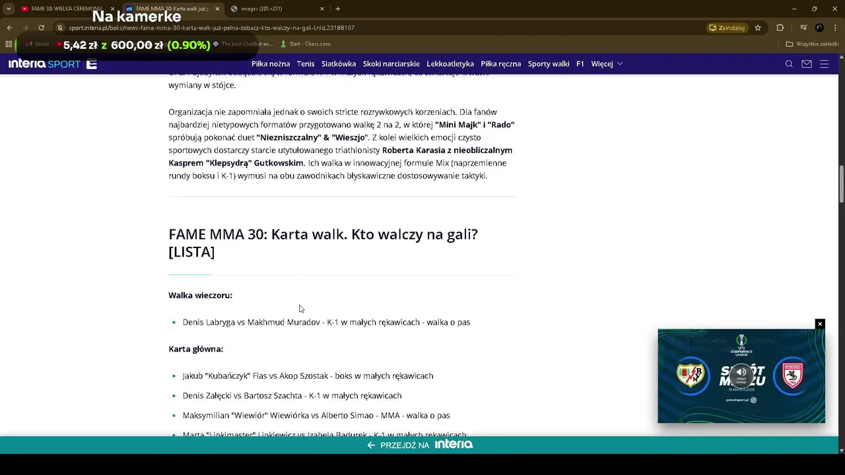Image resolution: width=845 pixels, height=475 pixels.
Task: Click the browser back arrow
Action: coord(9,28)
